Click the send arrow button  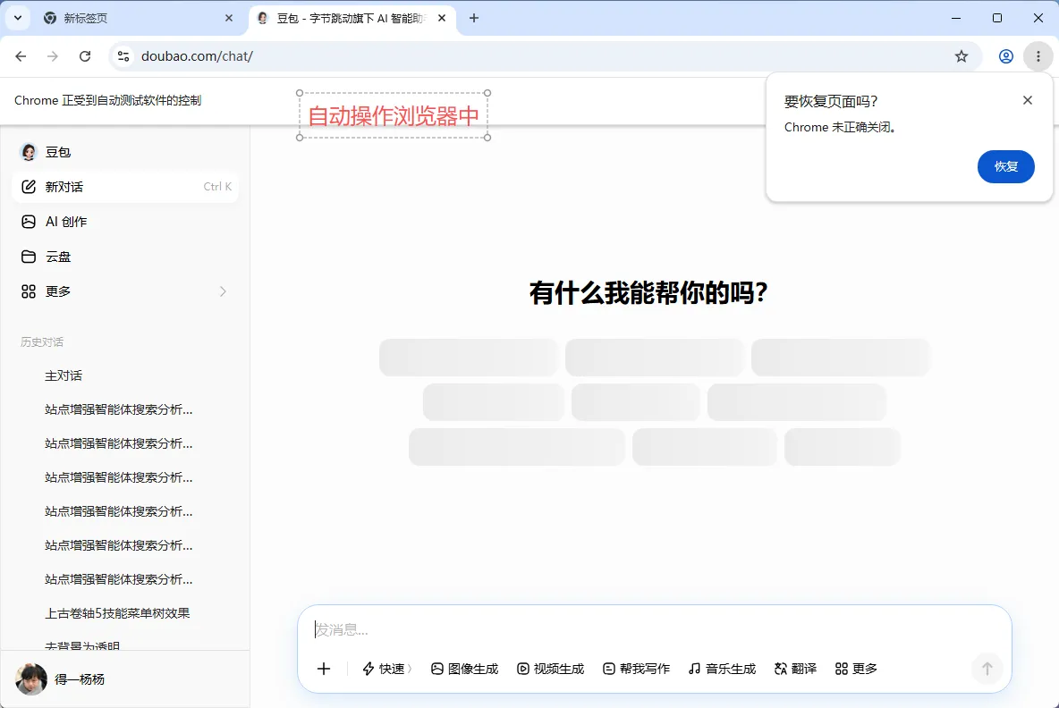(987, 668)
